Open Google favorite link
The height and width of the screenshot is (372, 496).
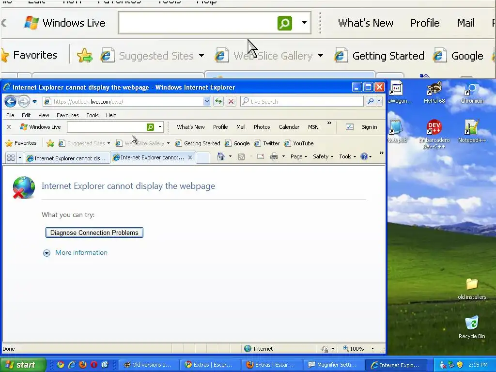coord(237,143)
